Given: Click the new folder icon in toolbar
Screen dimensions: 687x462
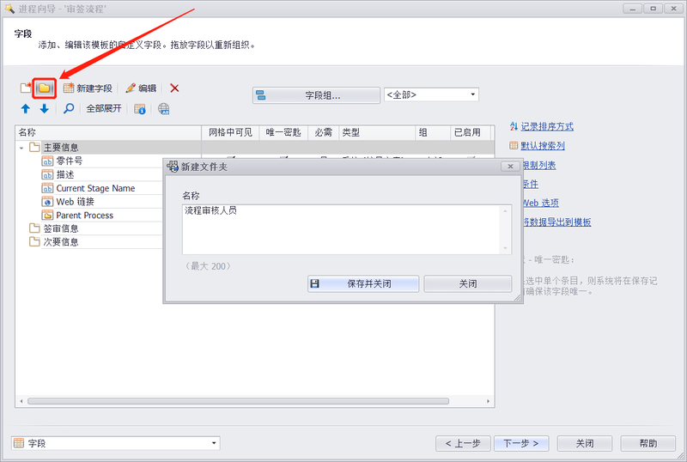Looking at the screenshot, I should pos(45,88).
